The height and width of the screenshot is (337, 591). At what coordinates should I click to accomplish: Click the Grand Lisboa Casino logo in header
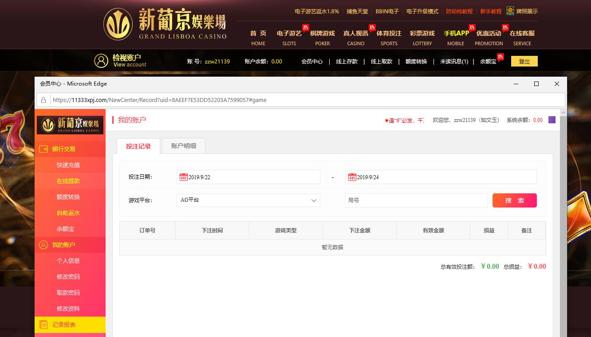165,24
